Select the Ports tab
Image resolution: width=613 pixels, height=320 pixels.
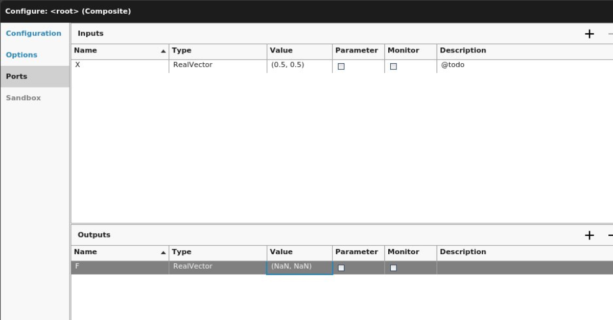35,76
